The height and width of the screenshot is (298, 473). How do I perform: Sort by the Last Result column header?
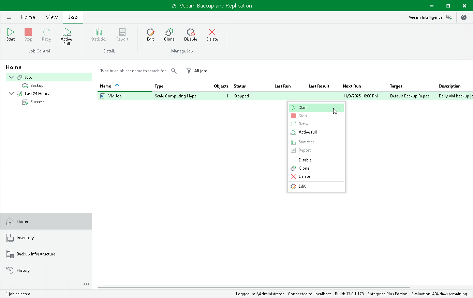pyautogui.click(x=319, y=86)
